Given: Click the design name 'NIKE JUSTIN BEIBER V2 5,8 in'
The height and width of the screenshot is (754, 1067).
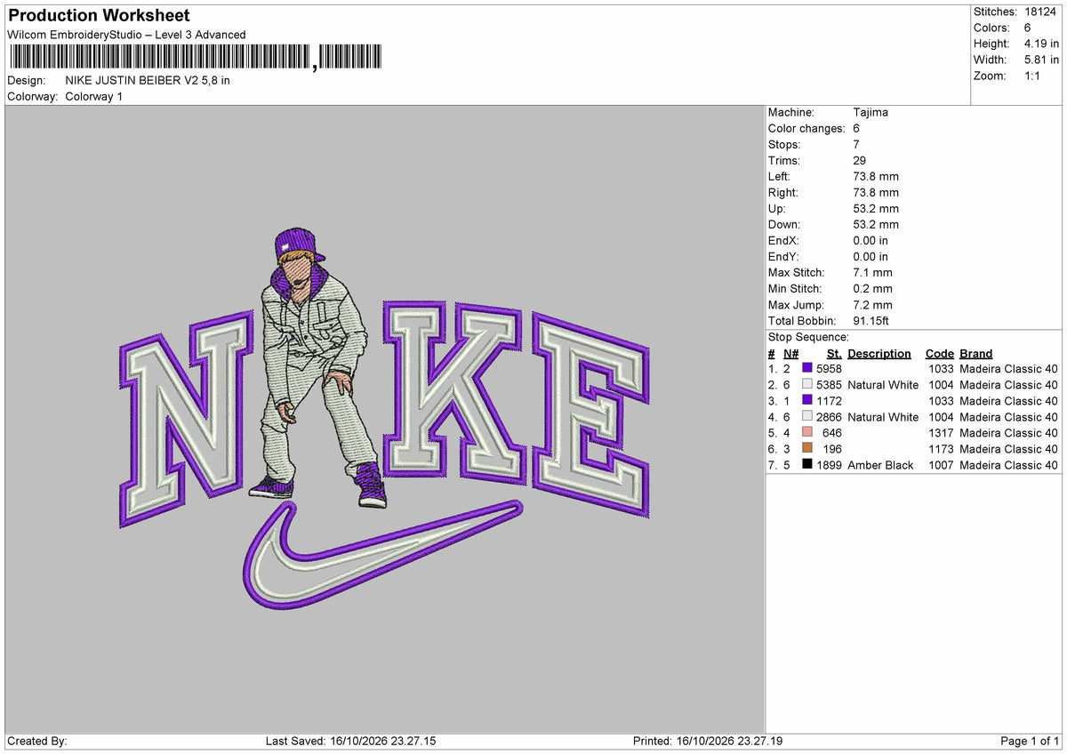Looking at the screenshot, I should 148,80.
